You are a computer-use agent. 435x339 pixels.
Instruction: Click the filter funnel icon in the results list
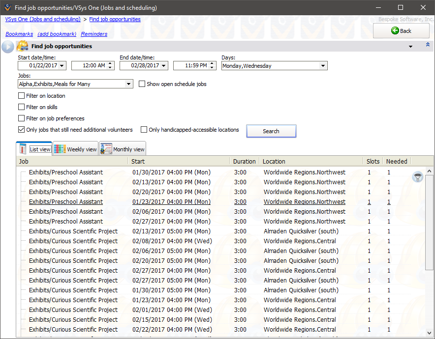[x=417, y=177]
